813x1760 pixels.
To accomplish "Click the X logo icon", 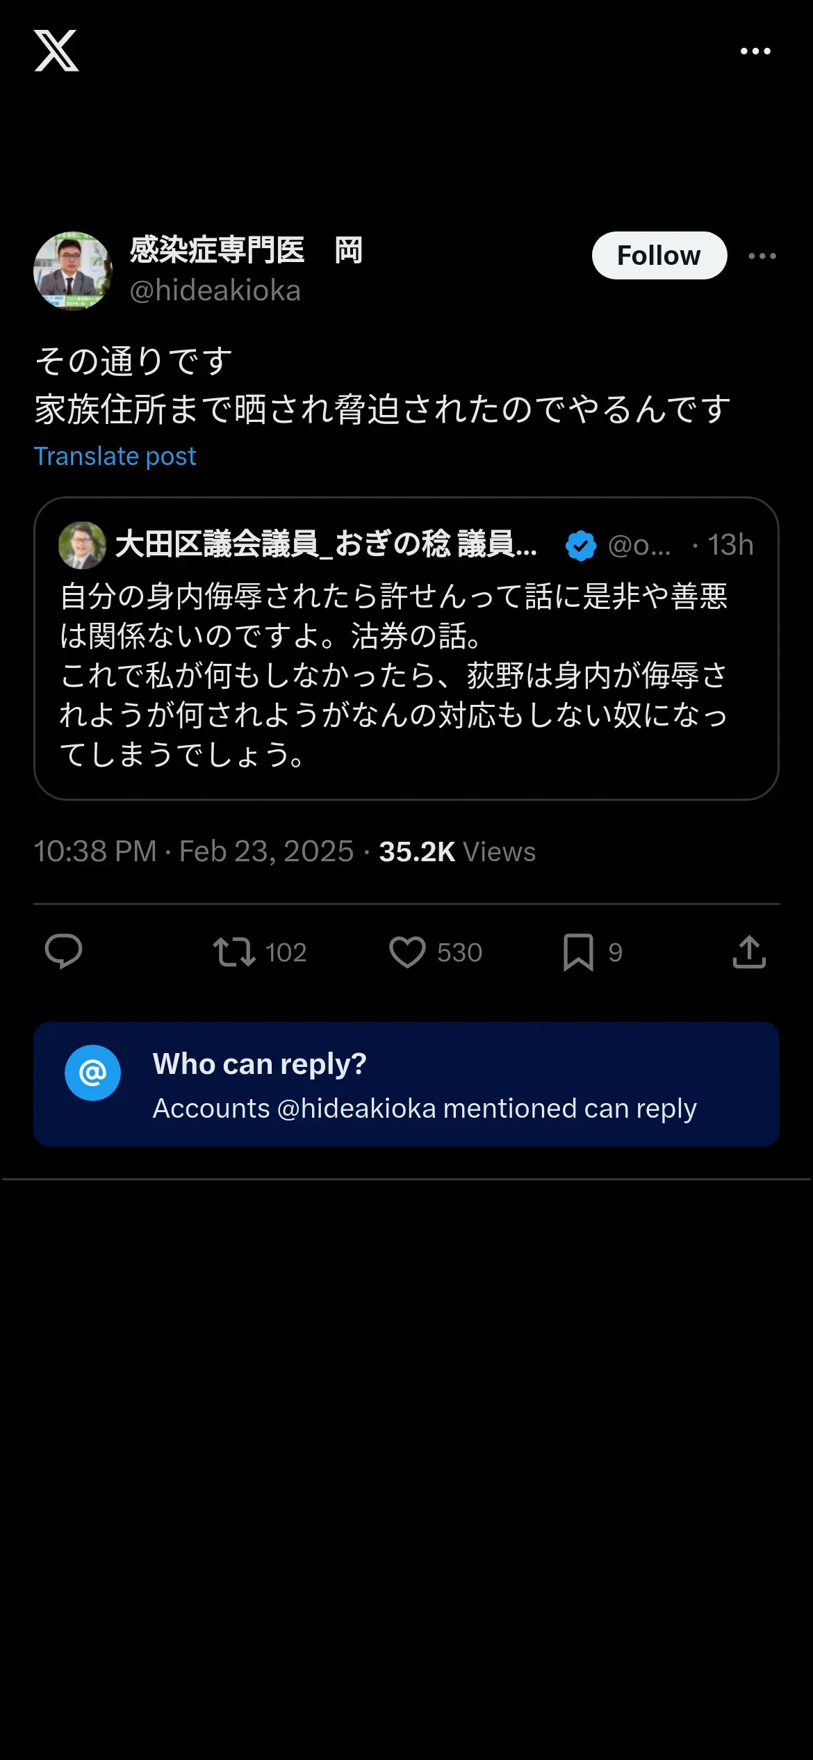I will (x=56, y=51).
